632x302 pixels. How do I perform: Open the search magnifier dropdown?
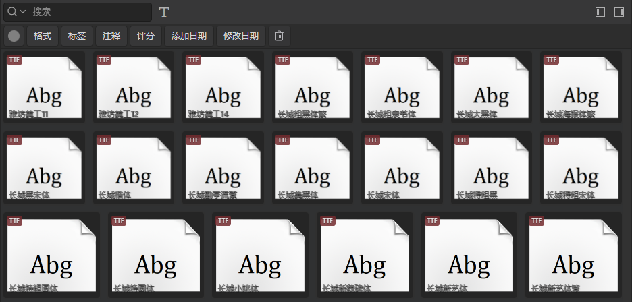tap(17, 12)
